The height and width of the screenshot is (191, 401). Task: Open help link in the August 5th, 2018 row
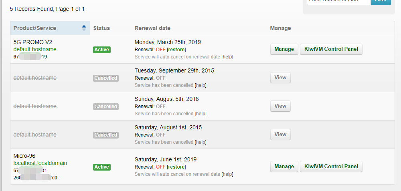[200, 114]
